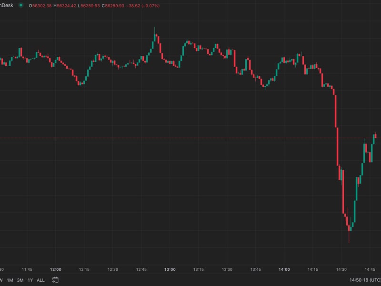Switch to the 3M timeframe tab

20,280
